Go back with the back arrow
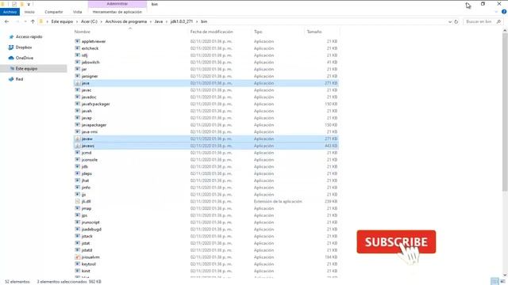The width and height of the screenshot is (508, 285). (x=7, y=21)
